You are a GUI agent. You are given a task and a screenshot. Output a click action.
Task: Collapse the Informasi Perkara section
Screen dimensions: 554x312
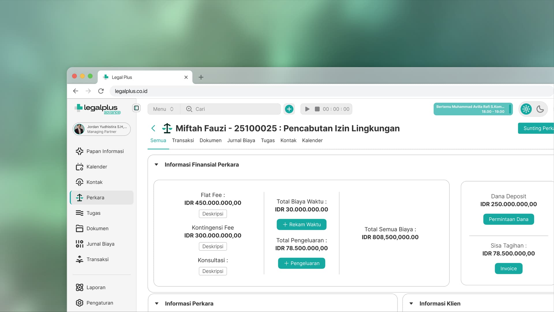(x=157, y=304)
